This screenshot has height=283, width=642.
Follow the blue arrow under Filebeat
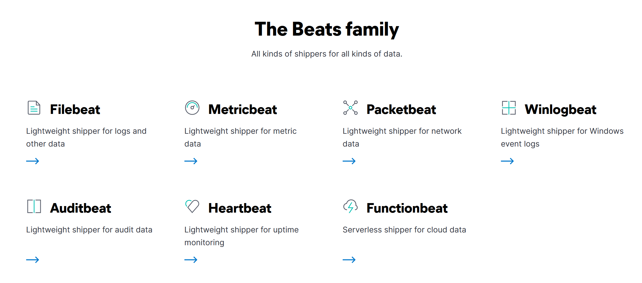pos(33,161)
